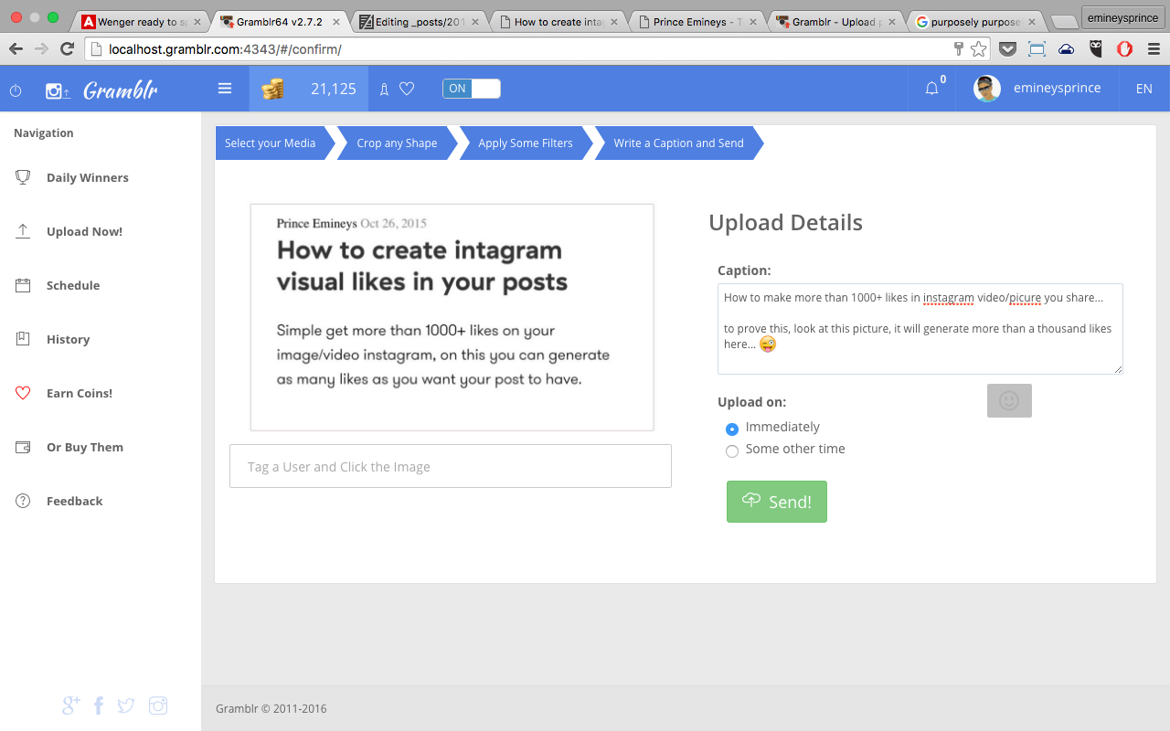Open the Feedback navigation link
Viewport: 1170px width, 731px height.
click(x=75, y=501)
